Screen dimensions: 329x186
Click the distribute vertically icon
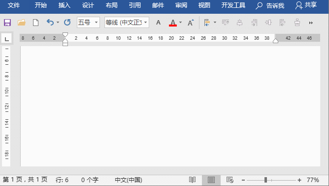pyautogui.click(x=297, y=23)
